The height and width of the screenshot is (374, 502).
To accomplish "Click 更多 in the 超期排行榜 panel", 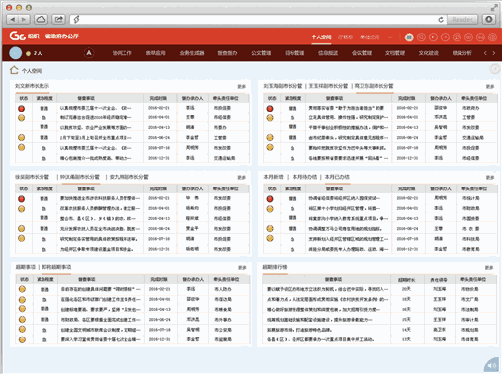I will pyautogui.click(x=489, y=268).
